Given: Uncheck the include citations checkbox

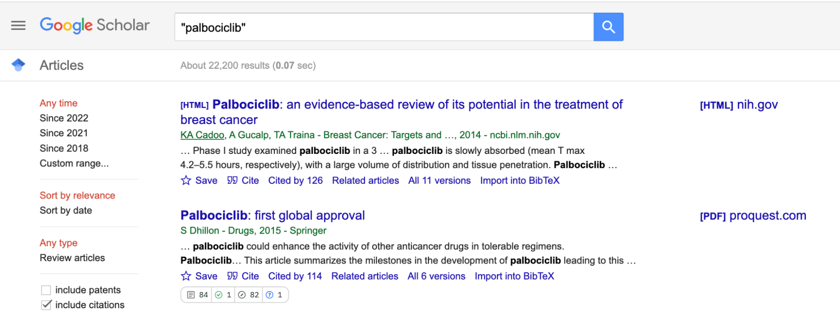Looking at the screenshot, I should click(x=46, y=305).
